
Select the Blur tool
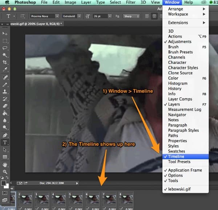click(5, 120)
